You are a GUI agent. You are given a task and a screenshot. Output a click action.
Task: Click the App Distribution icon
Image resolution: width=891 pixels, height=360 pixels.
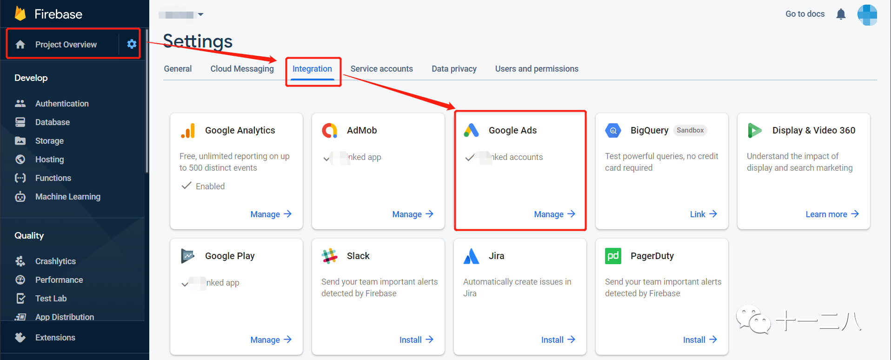click(x=20, y=317)
